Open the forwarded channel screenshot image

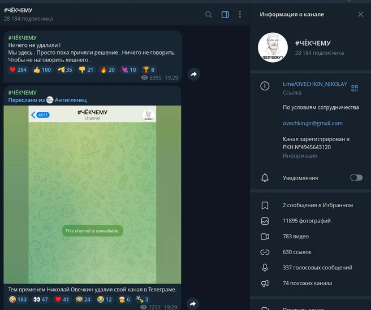92,194
